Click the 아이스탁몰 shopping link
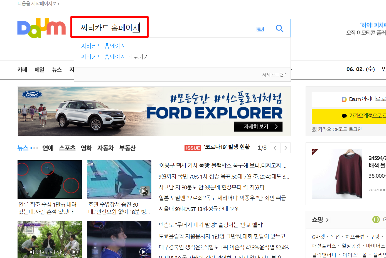 [355, 255]
